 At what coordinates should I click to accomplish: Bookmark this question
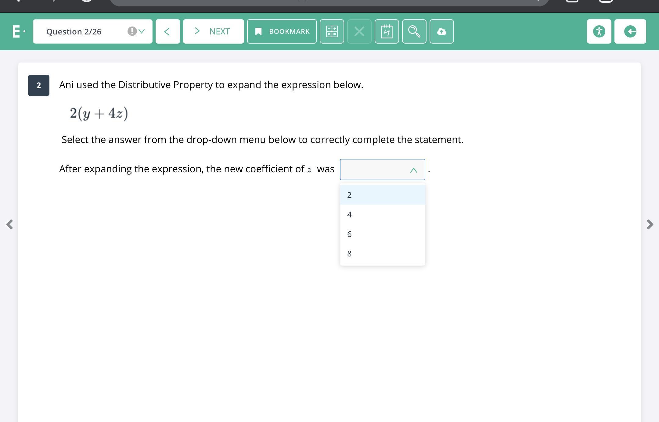coord(282,31)
